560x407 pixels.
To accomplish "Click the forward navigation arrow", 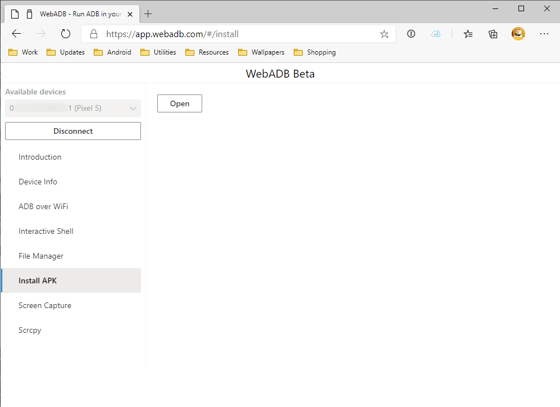I will tap(41, 34).
